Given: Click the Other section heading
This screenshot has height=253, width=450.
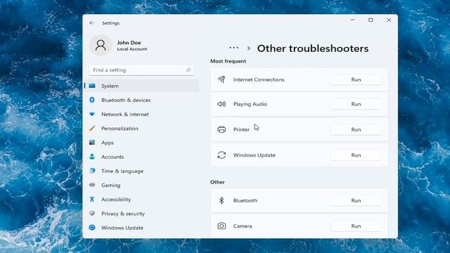Looking at the screenshot, I should 217,182.
